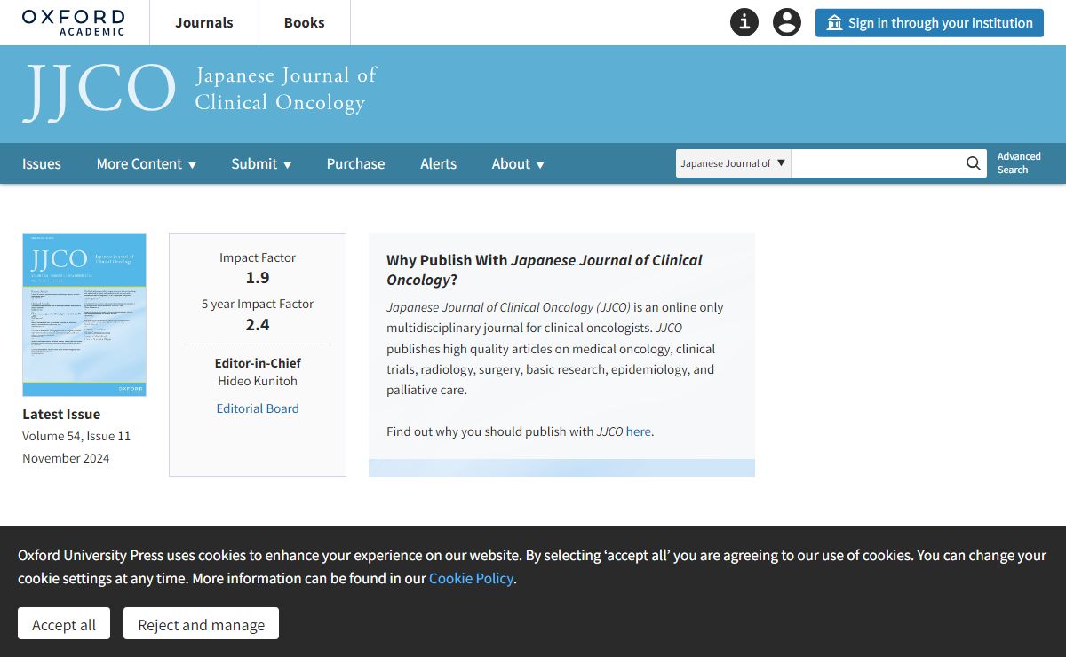Follow the 'here' publishing link
Viewport: 1066px width, 657px height.
(638, 431)
